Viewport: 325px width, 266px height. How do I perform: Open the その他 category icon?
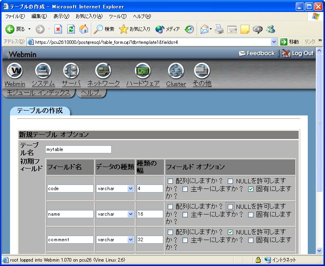tap(202, 71)
